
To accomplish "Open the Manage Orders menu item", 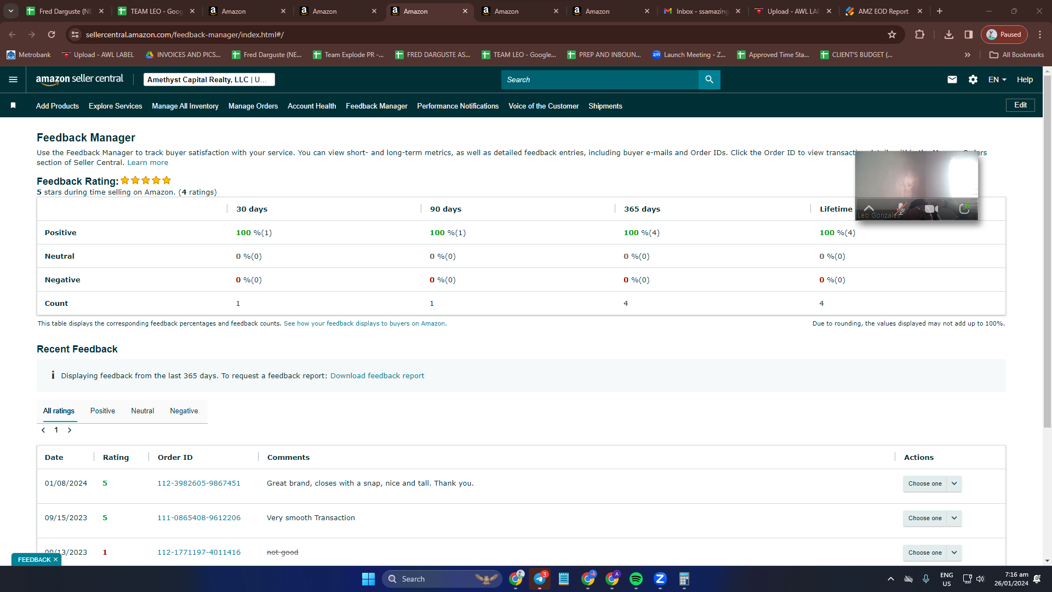I will click(x=253, y=106).
